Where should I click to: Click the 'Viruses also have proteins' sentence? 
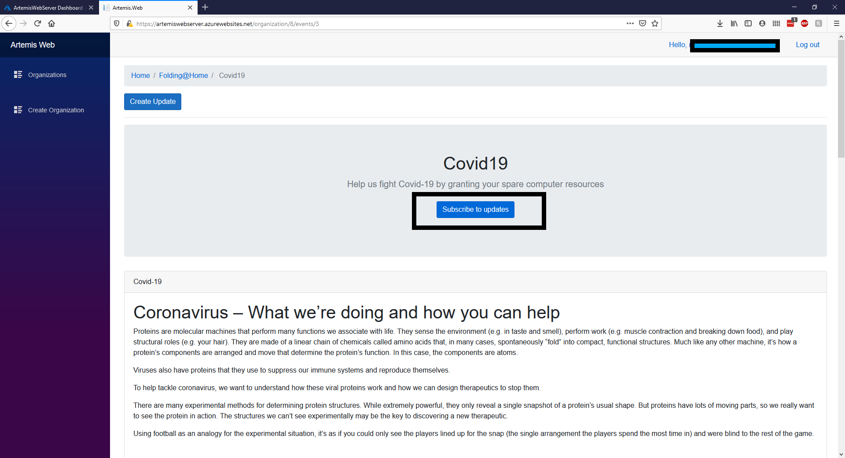(x=291, y=370)
